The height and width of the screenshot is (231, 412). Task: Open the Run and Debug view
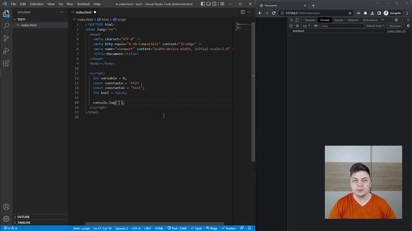click(x=6, y=51)
